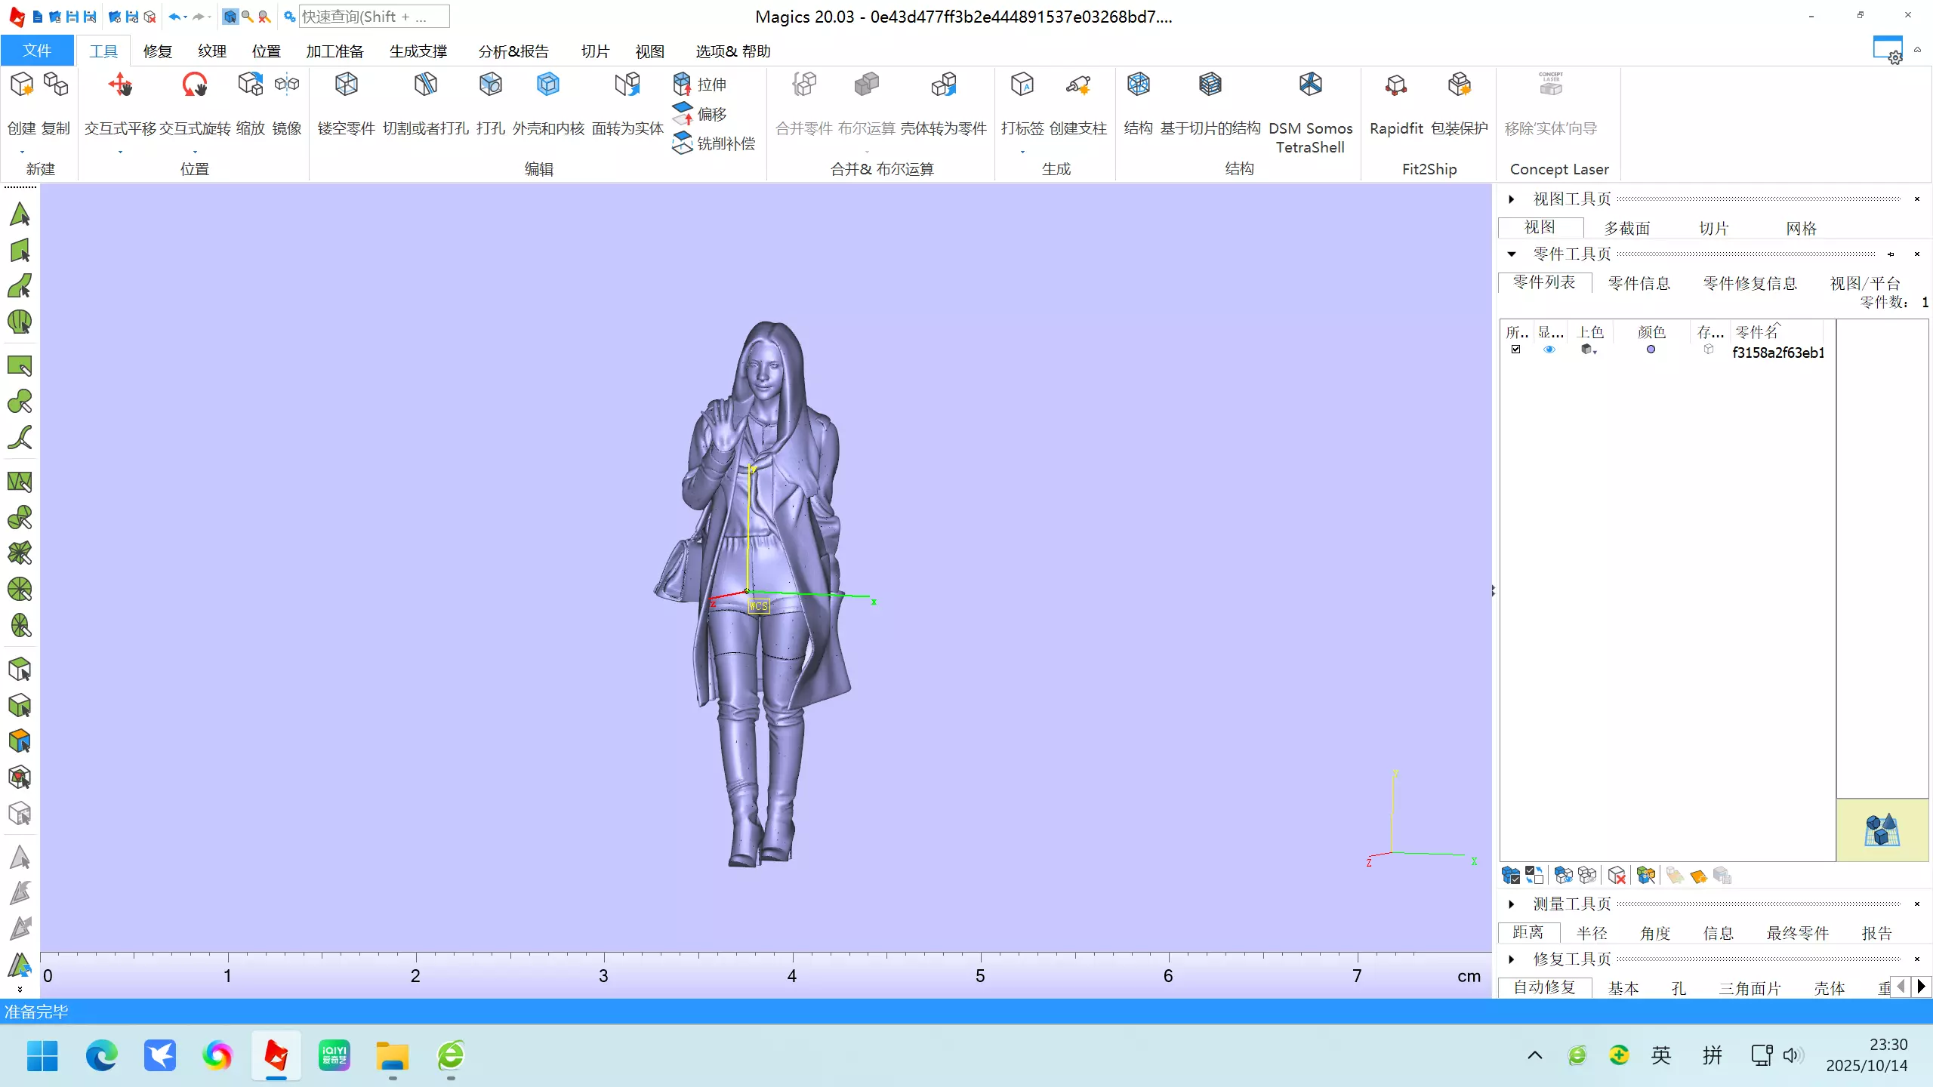The image size is (1933, 1087).
Task: Open the 修复 ribbon tab
Action: [158, 51]
